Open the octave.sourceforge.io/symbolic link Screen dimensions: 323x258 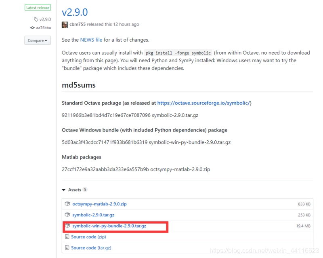tap(203, 103)
